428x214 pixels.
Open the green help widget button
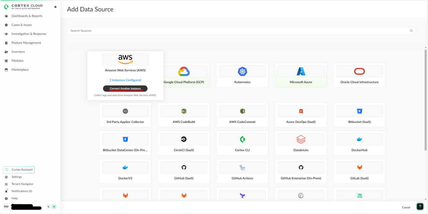(x=420, y=207)
